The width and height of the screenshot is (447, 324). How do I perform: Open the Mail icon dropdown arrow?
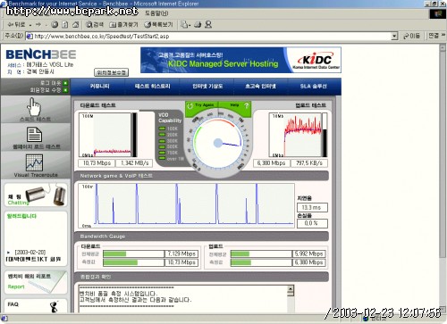click(x=190, y=25)
